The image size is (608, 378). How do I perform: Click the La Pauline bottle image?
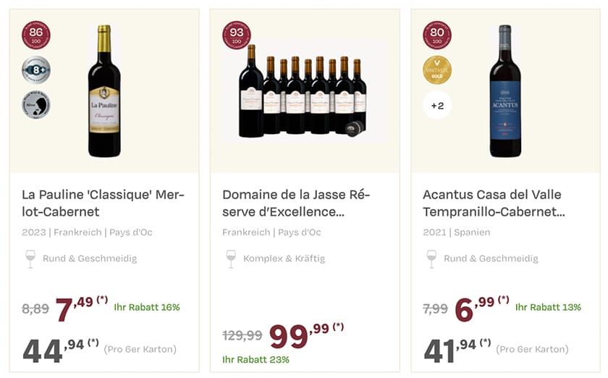pyautogui.click(x=105, y=91)
